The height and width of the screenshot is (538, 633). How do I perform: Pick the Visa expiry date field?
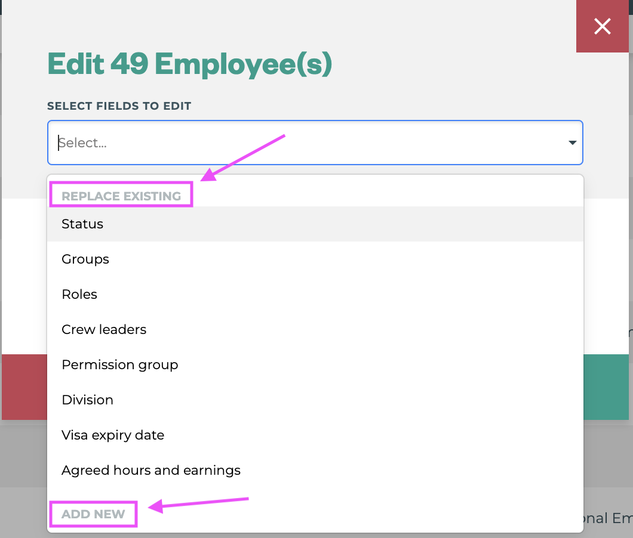(113, 435)
